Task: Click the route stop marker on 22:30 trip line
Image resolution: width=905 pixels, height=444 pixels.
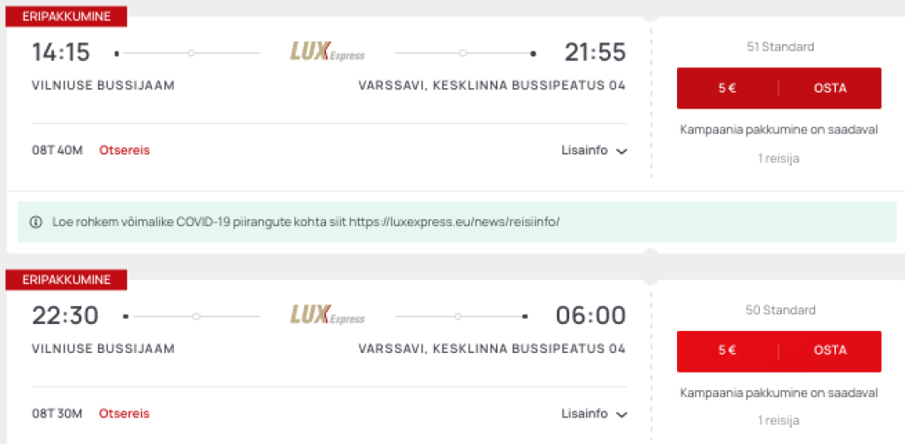Action: click(x=196, y=316)
